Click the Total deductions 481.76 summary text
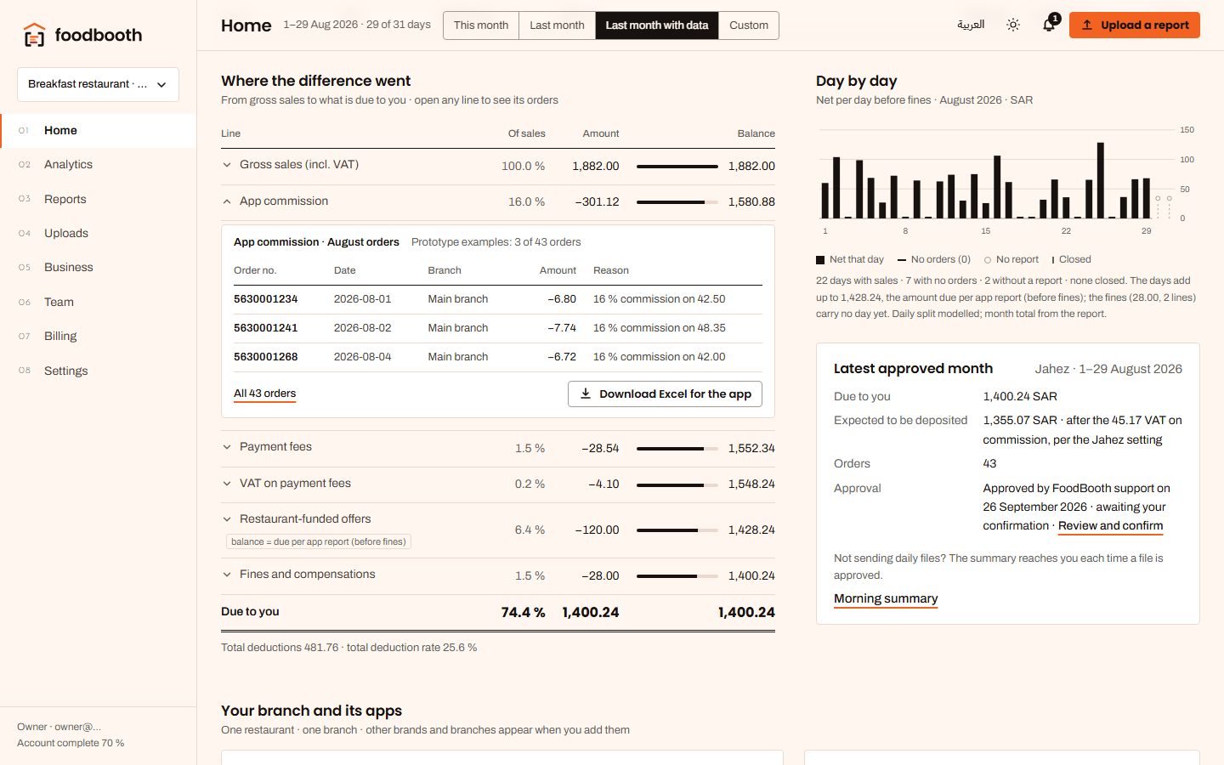The image size is (1224, 765). click(348, 648)
